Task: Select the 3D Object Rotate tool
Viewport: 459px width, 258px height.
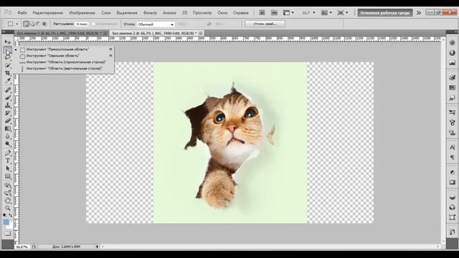Action: tap(8, 185)
